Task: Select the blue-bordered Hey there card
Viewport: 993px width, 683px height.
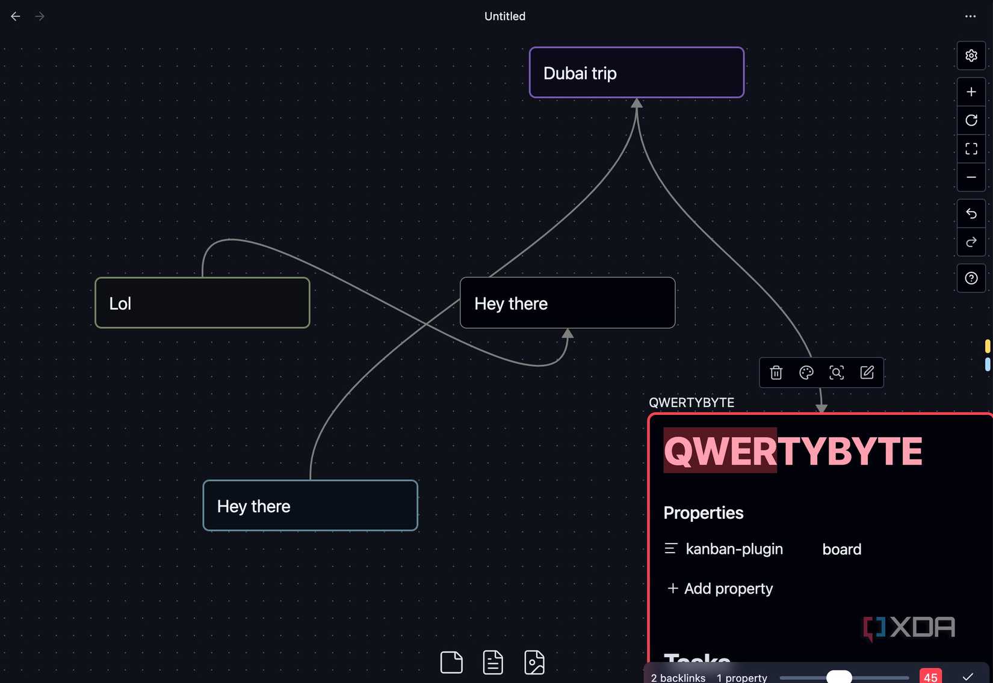Action: [311, 506]
